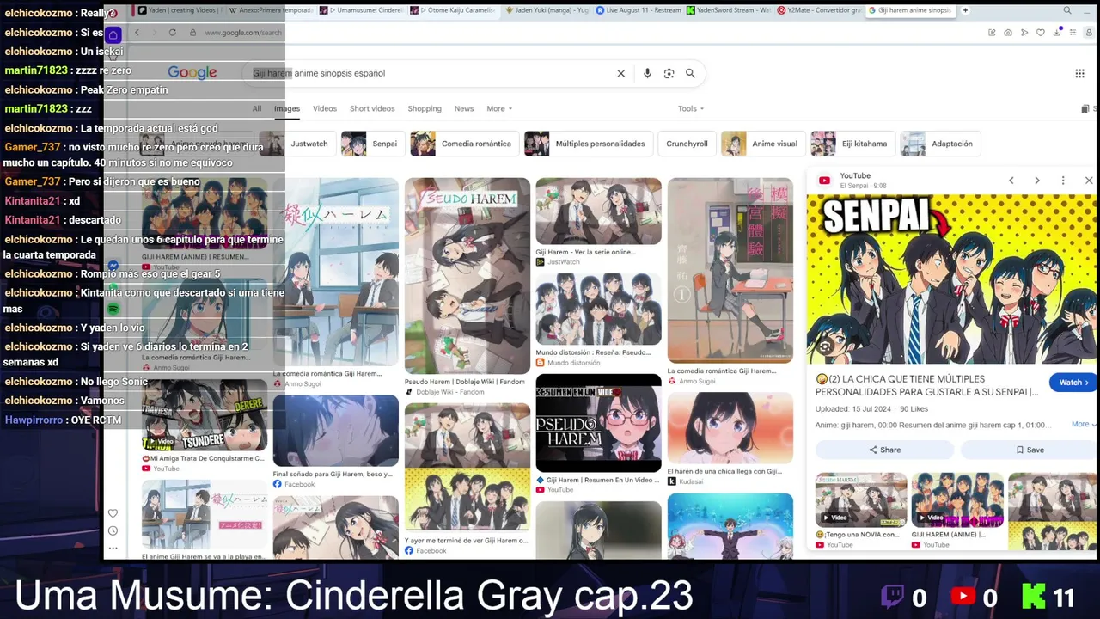Open the browser downloads button
Viewport: 1100px width, 619px height.
[1056, 33]
